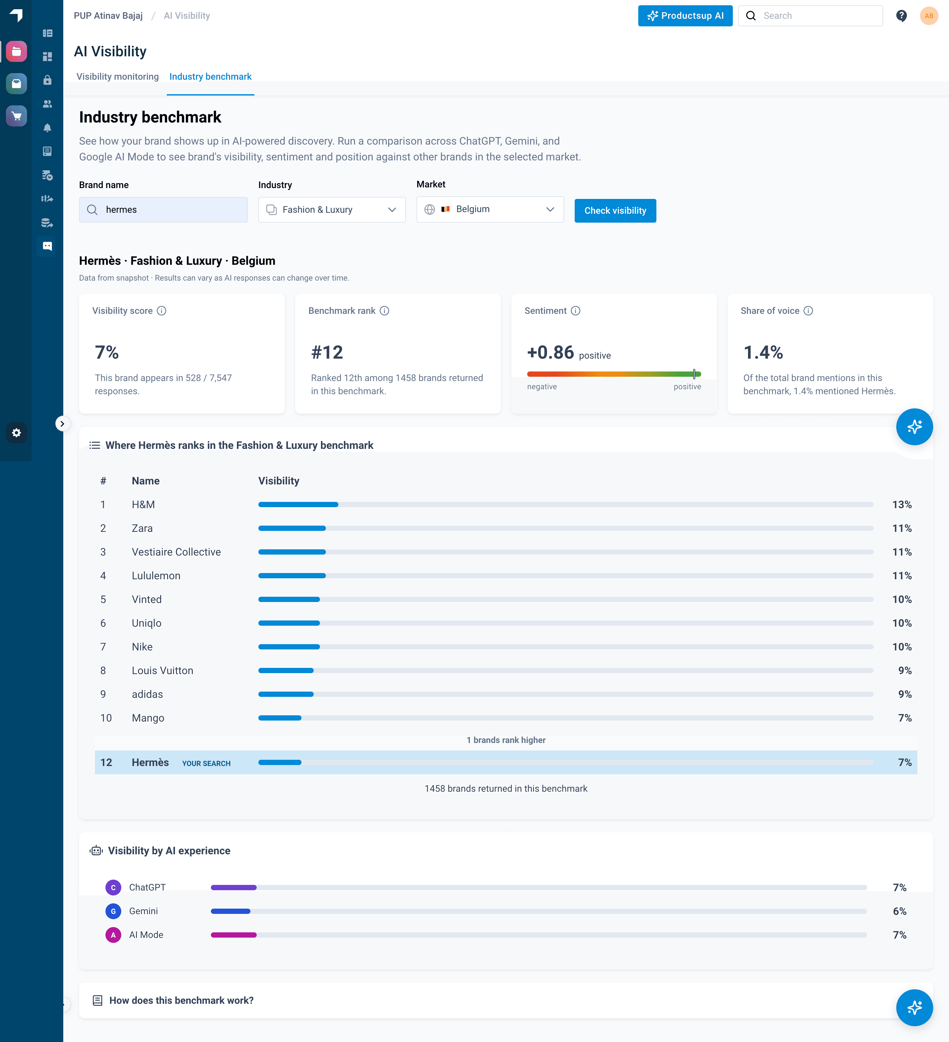Click the AI Visibility breadcrumb
The image size is (949, 1042).
pyautogui.click(x=187, y=15)
